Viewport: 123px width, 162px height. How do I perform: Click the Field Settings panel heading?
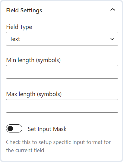(24, 11)
